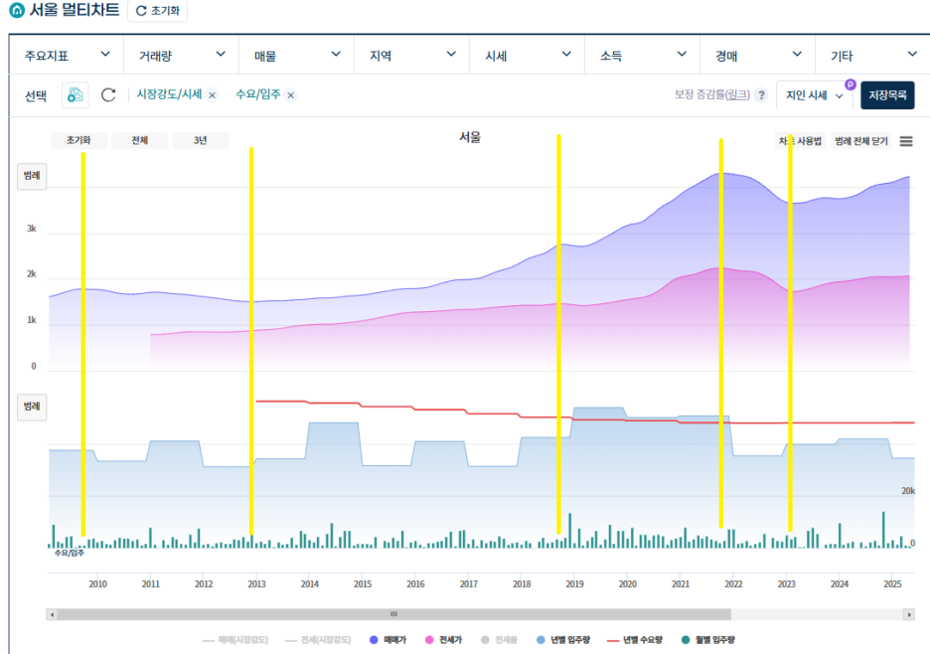
Task: Click the scrollbar right arrow
Action: point(909,614)
